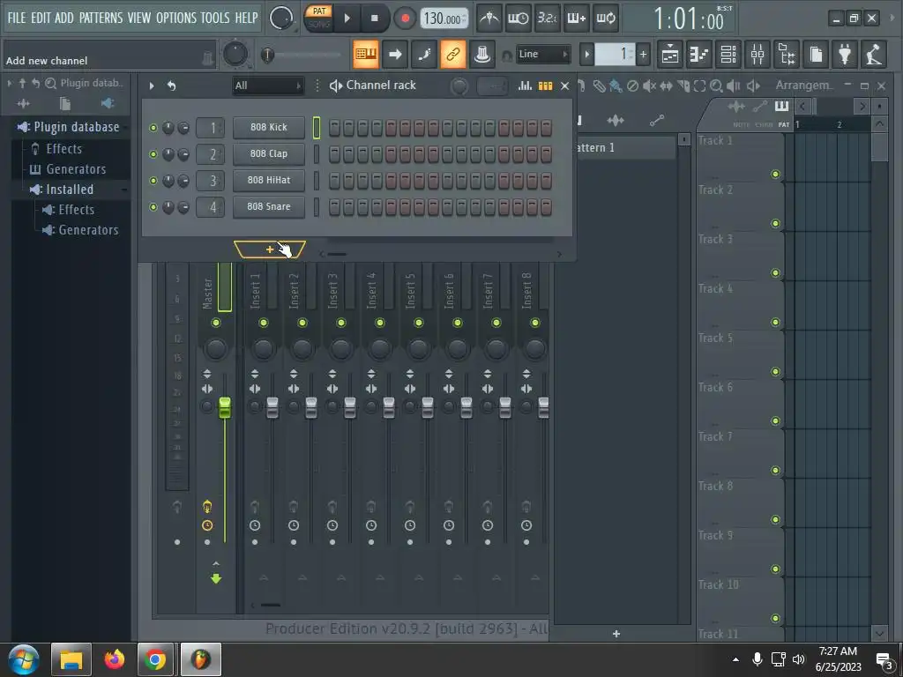Toggle the countdown before recording
The height and width of the screenshot is (677, 903).
[x=547, y=19]
